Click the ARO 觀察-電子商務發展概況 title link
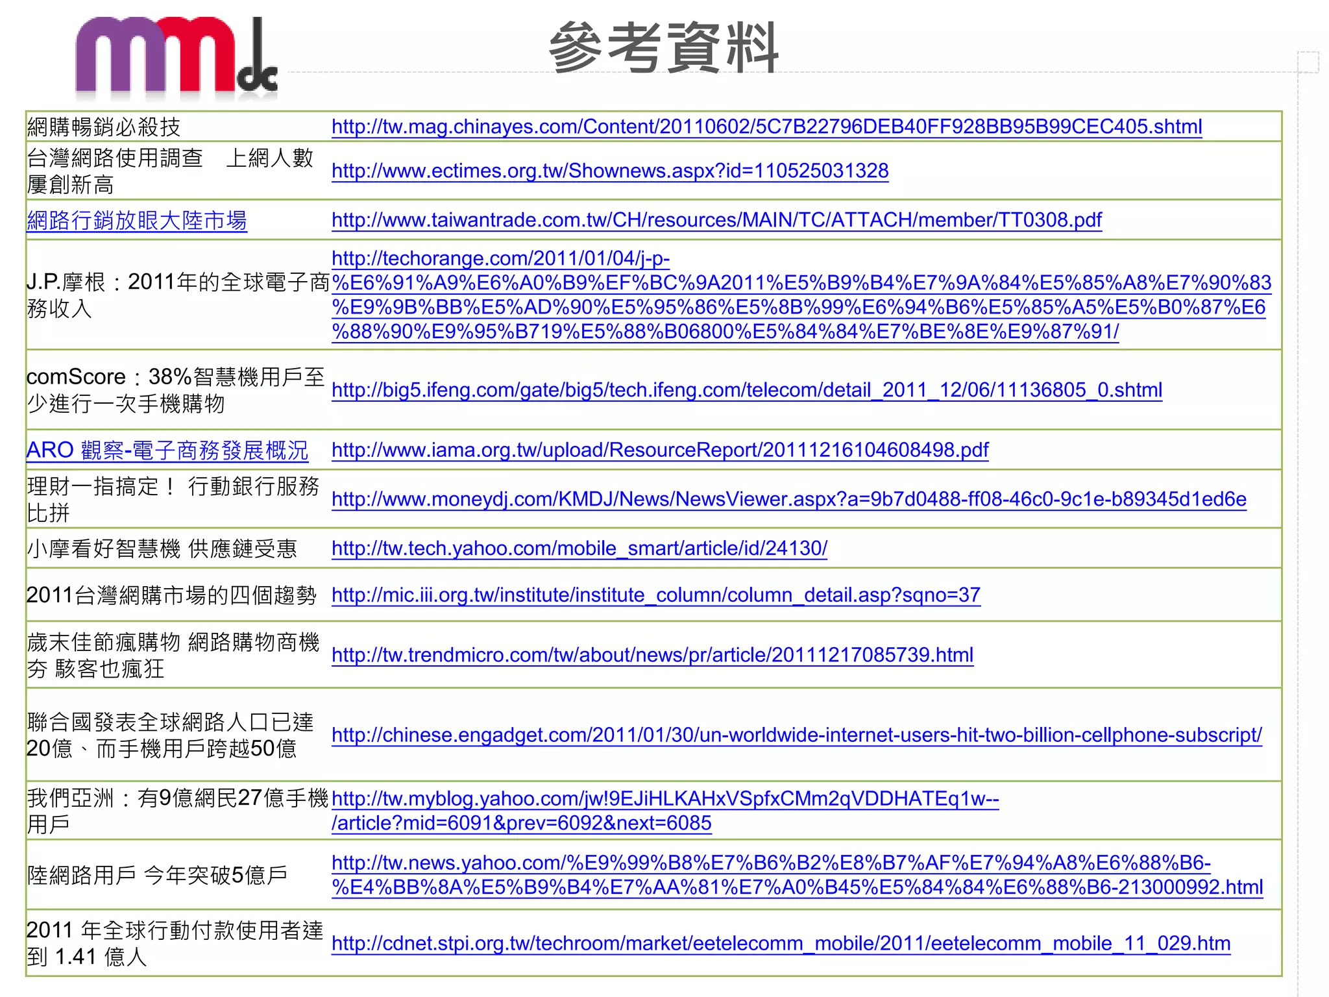The width and height of the screenshot is (1329, 997). 167,450
